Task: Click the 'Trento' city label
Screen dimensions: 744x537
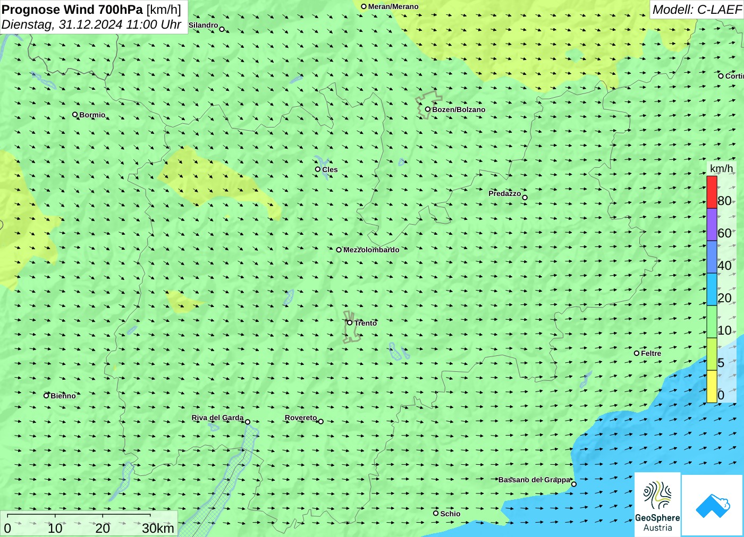Action: coord(366,323)
